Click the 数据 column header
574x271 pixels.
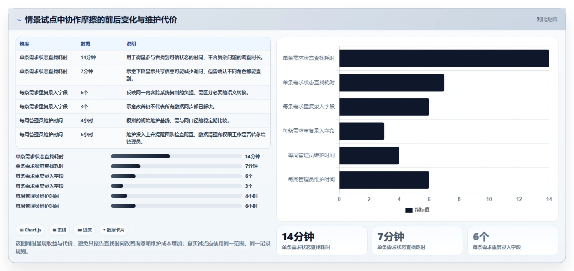pyautogui.click(x=85, y=44)
